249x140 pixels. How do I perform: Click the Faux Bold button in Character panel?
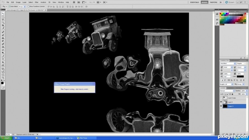click(222, 80)
